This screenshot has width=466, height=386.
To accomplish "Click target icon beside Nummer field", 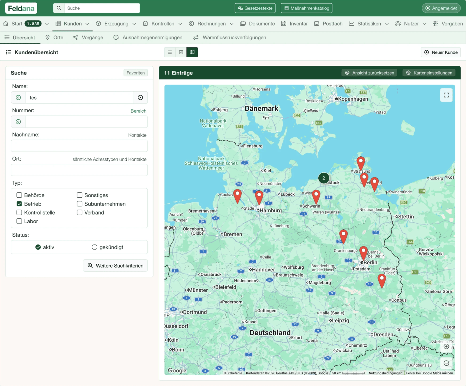I will click(18, 122).
